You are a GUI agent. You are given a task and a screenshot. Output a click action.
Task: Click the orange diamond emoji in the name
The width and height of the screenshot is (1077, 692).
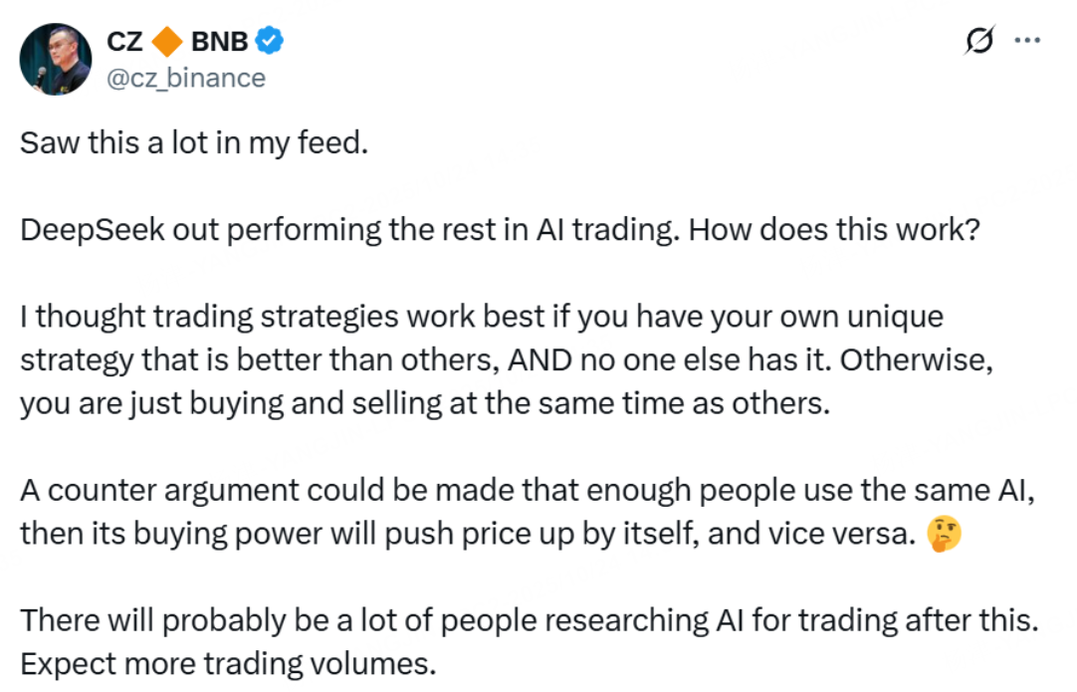(x=168, y=42)
